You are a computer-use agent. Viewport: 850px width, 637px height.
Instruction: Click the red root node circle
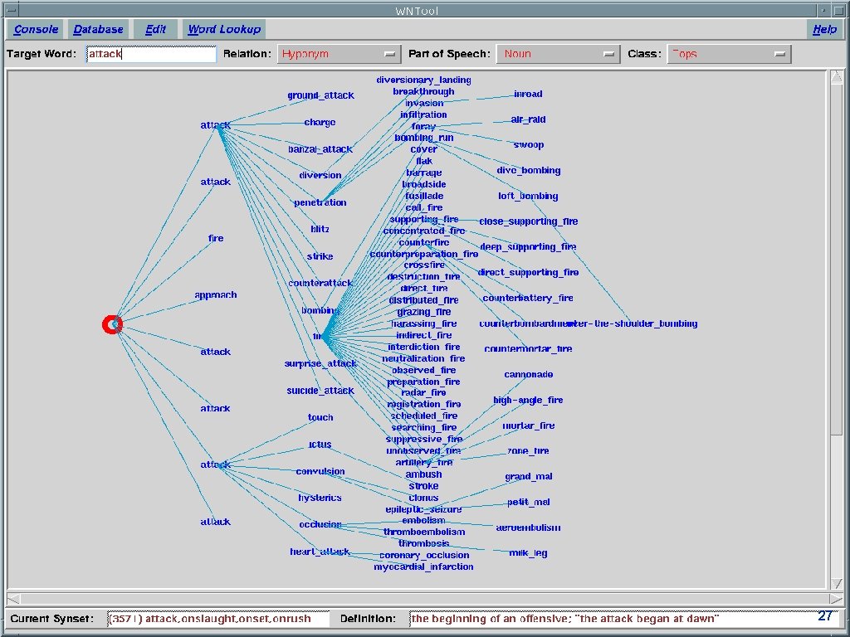coord(112,324)
